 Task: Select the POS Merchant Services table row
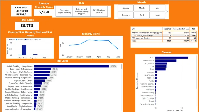(164, 38)
